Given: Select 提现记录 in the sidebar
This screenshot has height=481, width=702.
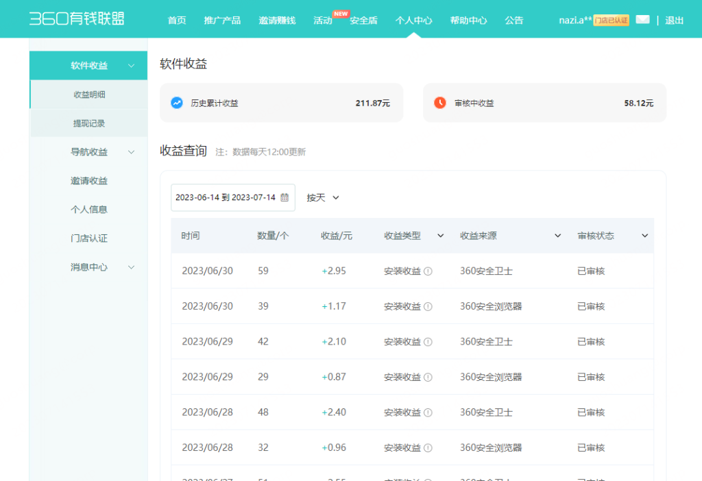Looking at the screenshot, I should click(x=89, y=123).
